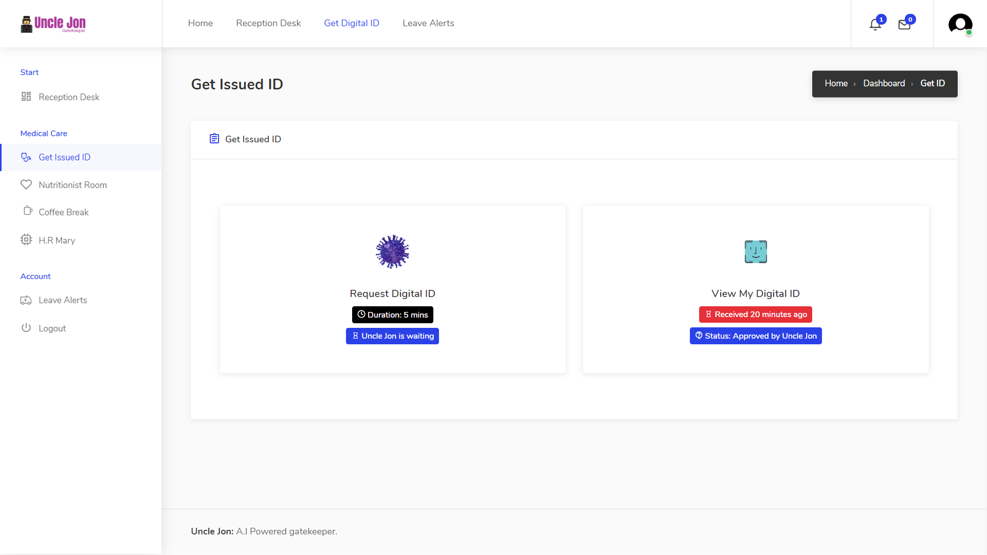
Task: Click the face ID icon above View My Digital ID
Action: (756, 252)
